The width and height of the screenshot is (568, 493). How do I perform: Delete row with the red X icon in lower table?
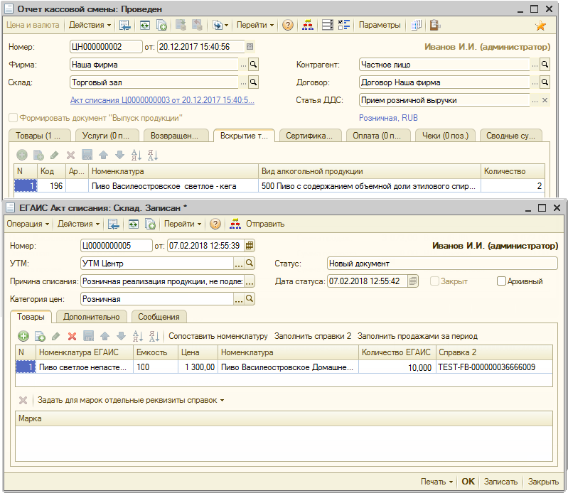(72, 336)
